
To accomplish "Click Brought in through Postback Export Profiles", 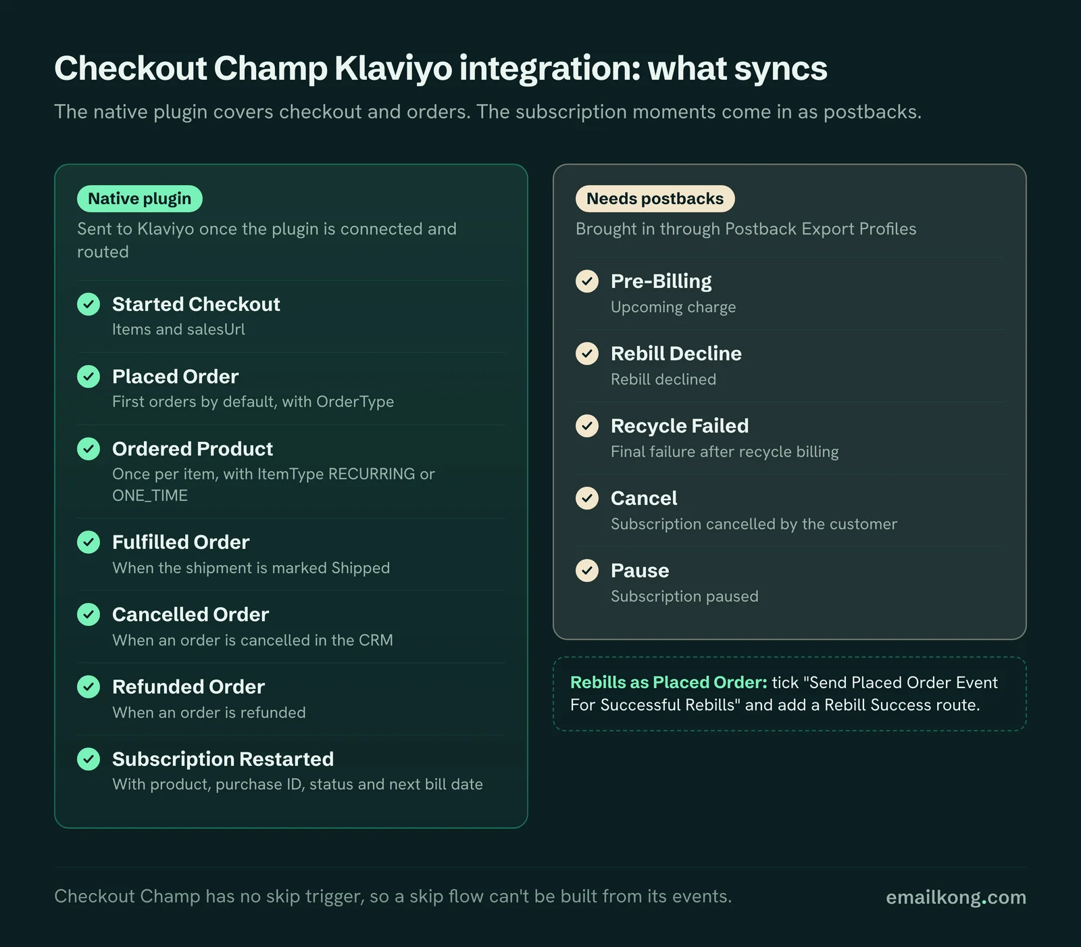I will point(746,229).
